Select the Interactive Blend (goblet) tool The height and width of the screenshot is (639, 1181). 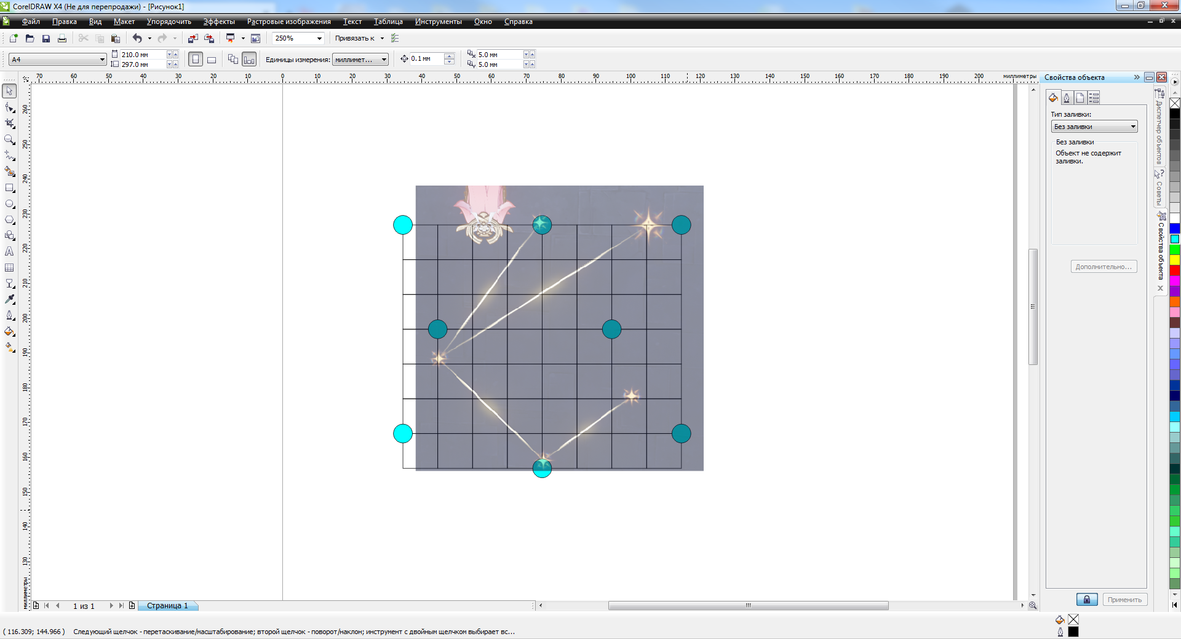9,283
